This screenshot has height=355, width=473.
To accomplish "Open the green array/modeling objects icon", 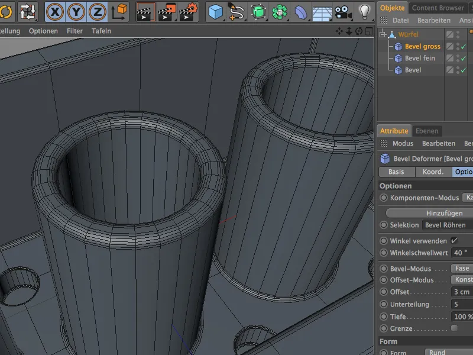I will coord(279,12).
